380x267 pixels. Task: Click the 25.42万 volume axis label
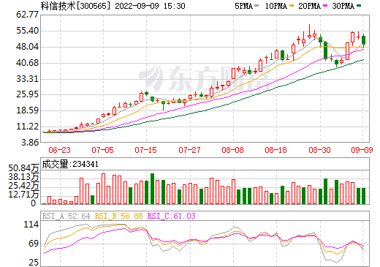pyautogui.click(x=23, y=186)
